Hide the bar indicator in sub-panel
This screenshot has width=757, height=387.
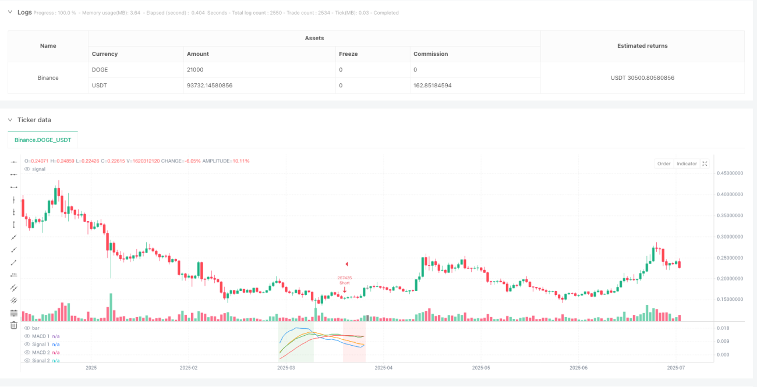point(27,328)
